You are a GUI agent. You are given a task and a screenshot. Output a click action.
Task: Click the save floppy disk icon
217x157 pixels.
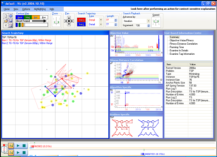pyautogui.click(x=11, y=21)
